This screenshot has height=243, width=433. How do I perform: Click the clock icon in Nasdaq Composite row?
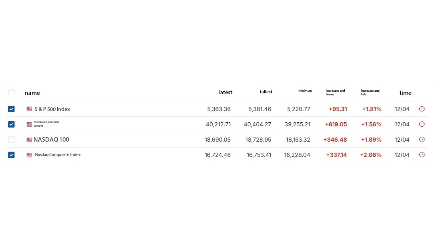click(x=422, y=154)
